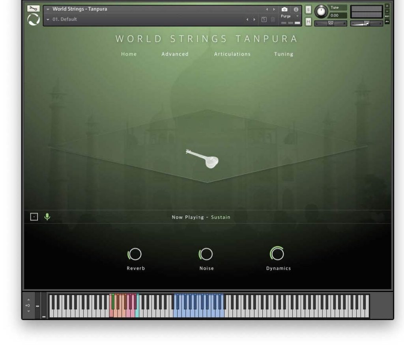This screenshot has height=348, width=404.
Task: Toggle the Solo S button
Action: pos(308,9)
